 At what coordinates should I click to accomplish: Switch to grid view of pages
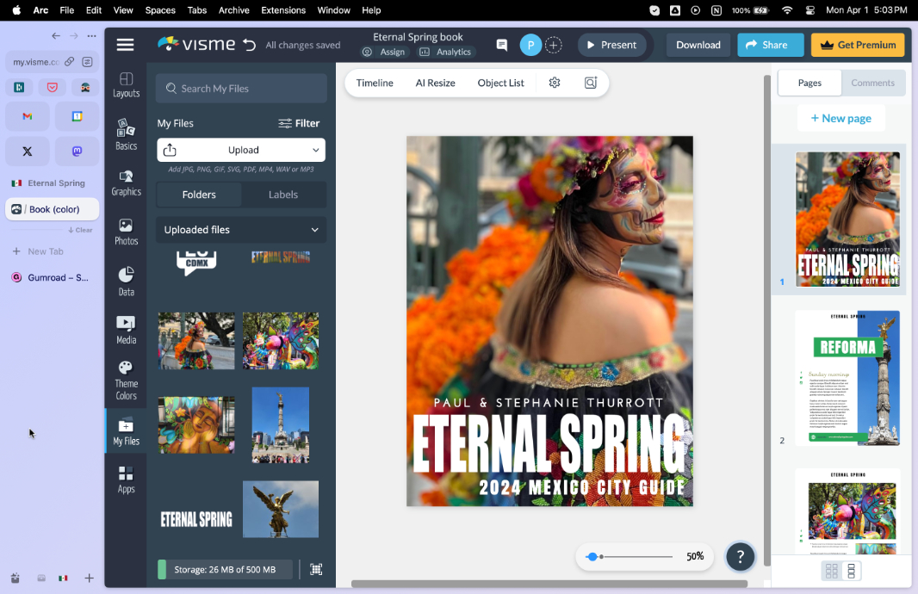click(831, 571)
